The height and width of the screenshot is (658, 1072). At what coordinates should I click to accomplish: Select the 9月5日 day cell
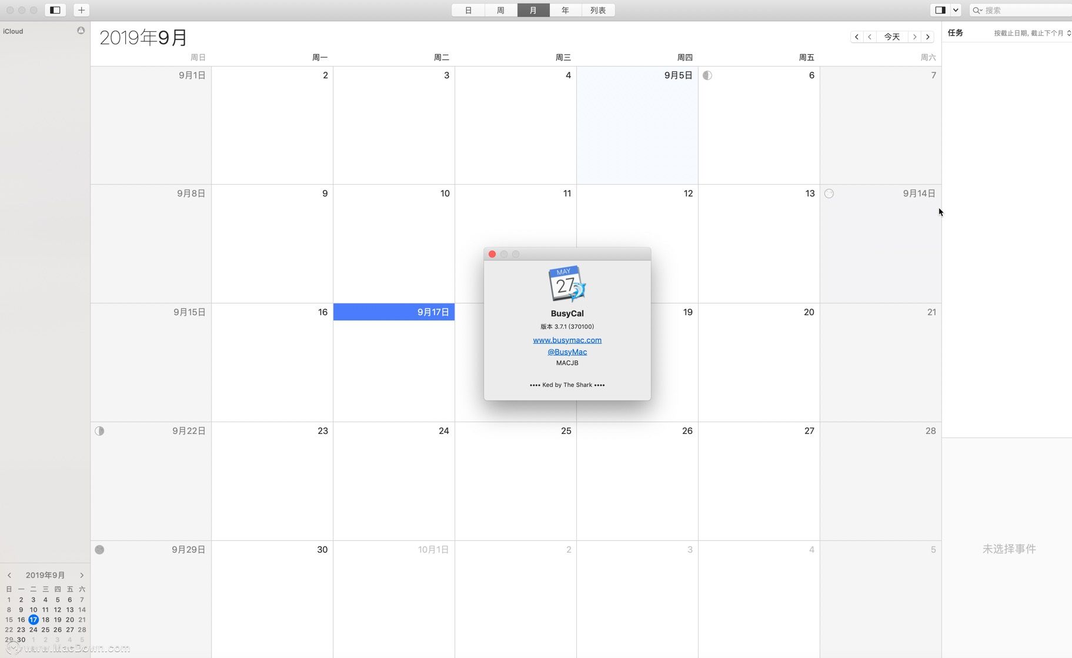tap(637, 125)
